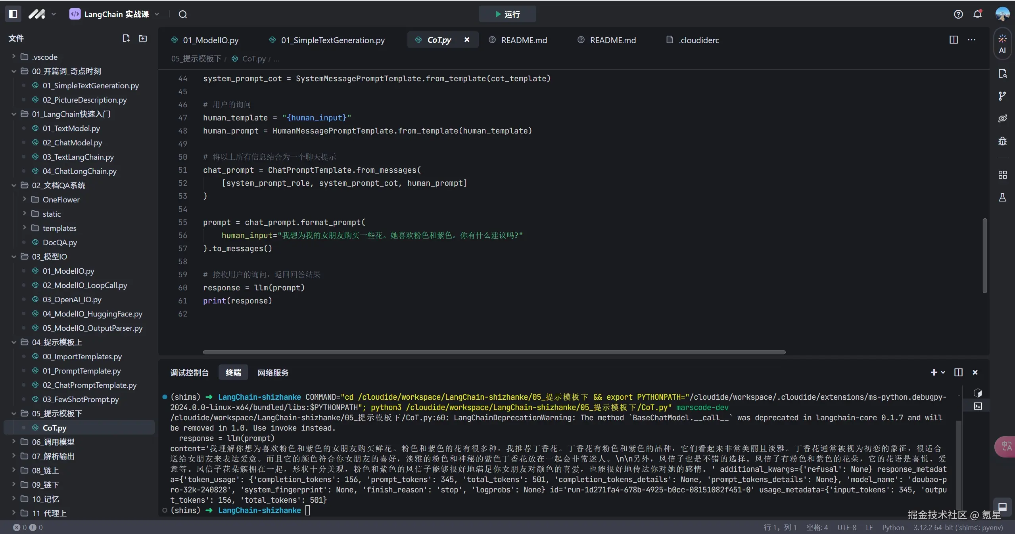This screenshot has height=534, width=1015.
Task: Expand the 06_调用模型 folder
Action: click(53, 442)
